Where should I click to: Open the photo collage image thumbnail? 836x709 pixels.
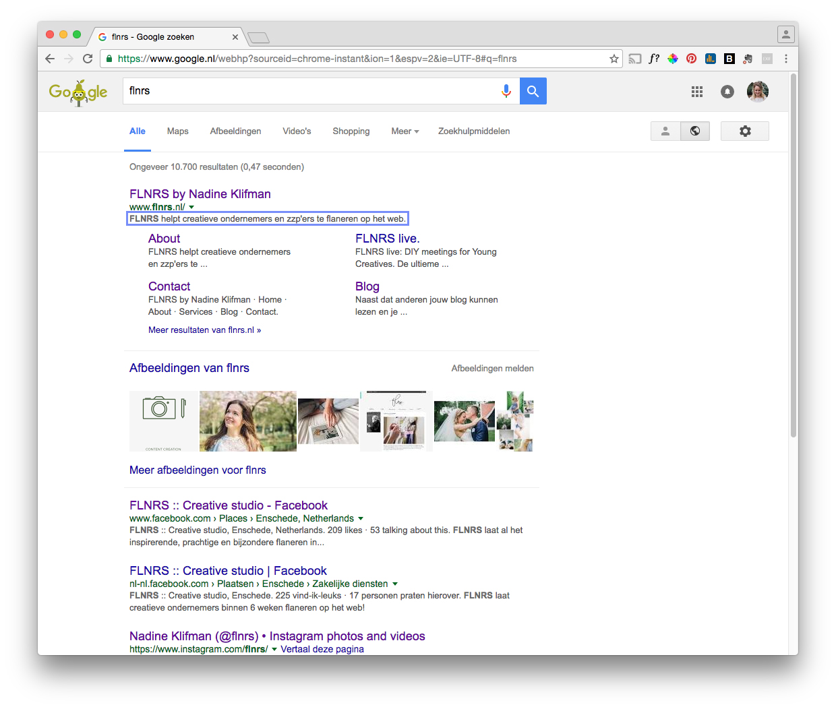pyautogui.click(x=515, y=421)
